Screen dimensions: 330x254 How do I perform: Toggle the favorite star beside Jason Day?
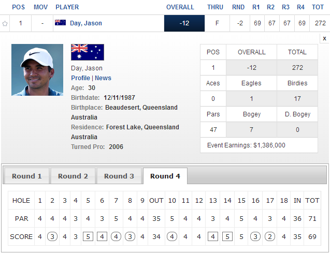[5, 23]
